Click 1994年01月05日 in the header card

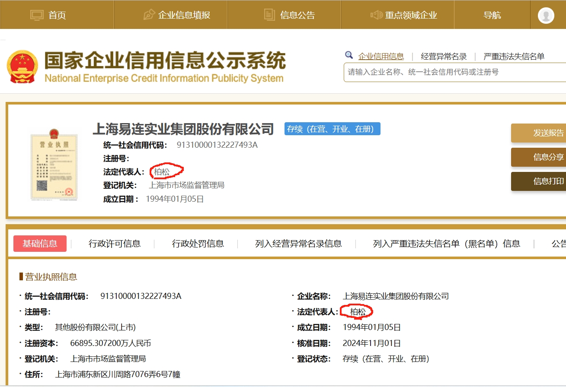pos(175,199)
